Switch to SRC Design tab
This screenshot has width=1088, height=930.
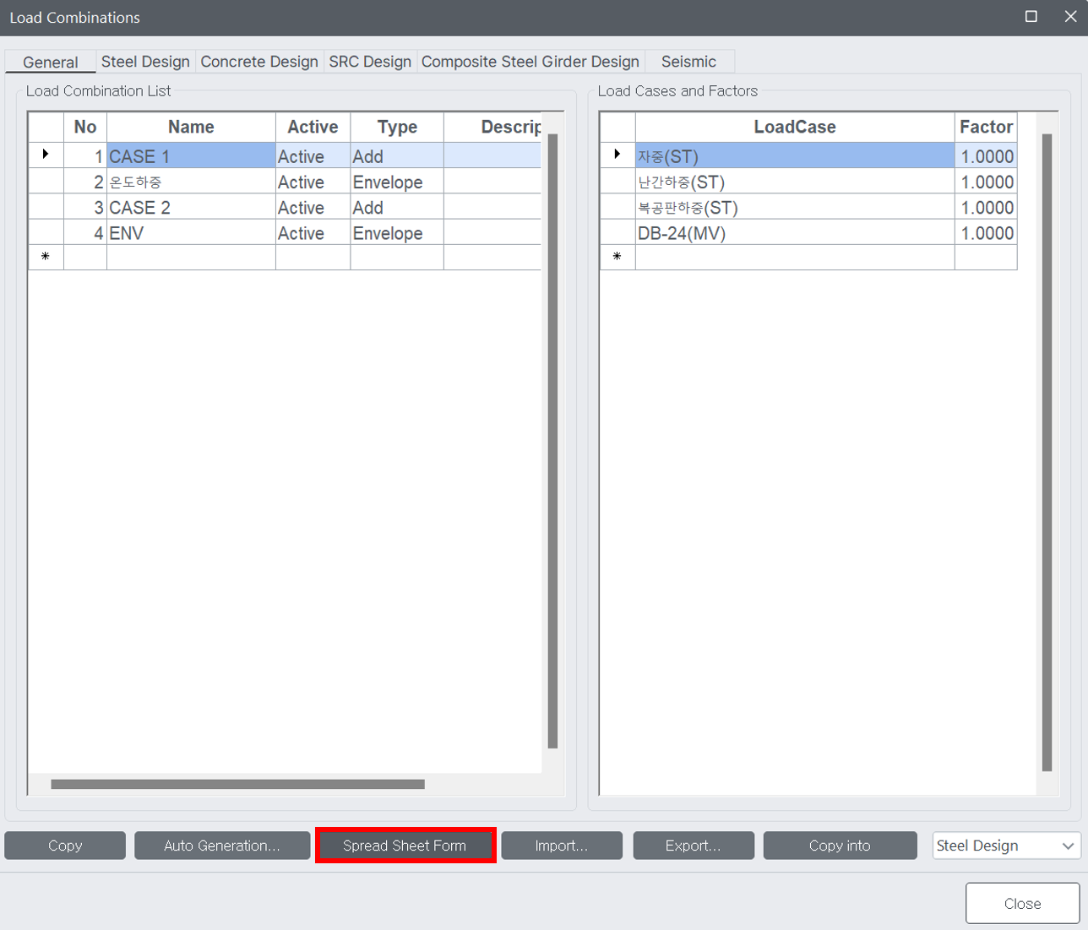370,62
